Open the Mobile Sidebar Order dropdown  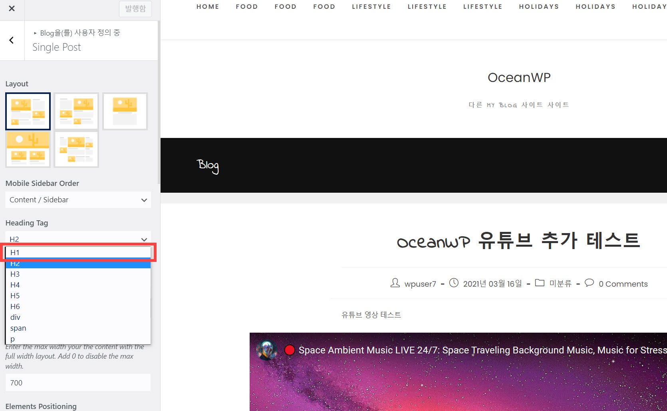click(78, 200)
